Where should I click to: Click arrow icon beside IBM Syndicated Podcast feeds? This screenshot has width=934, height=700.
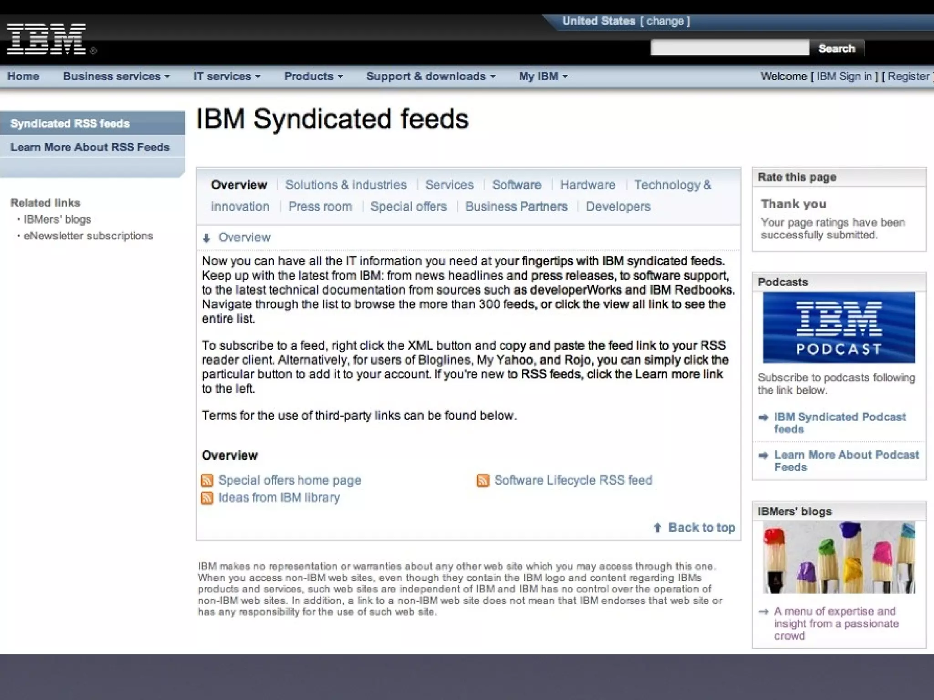pos(763,417)
